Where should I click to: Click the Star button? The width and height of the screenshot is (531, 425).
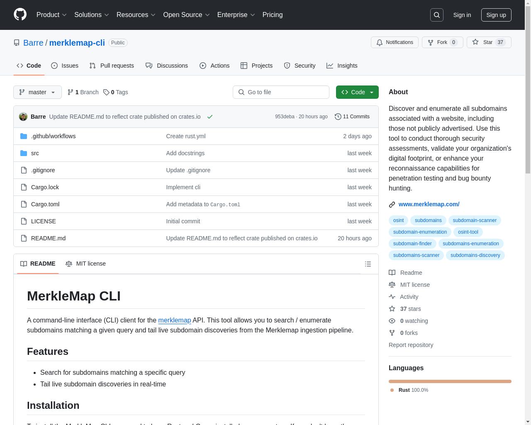489,42
